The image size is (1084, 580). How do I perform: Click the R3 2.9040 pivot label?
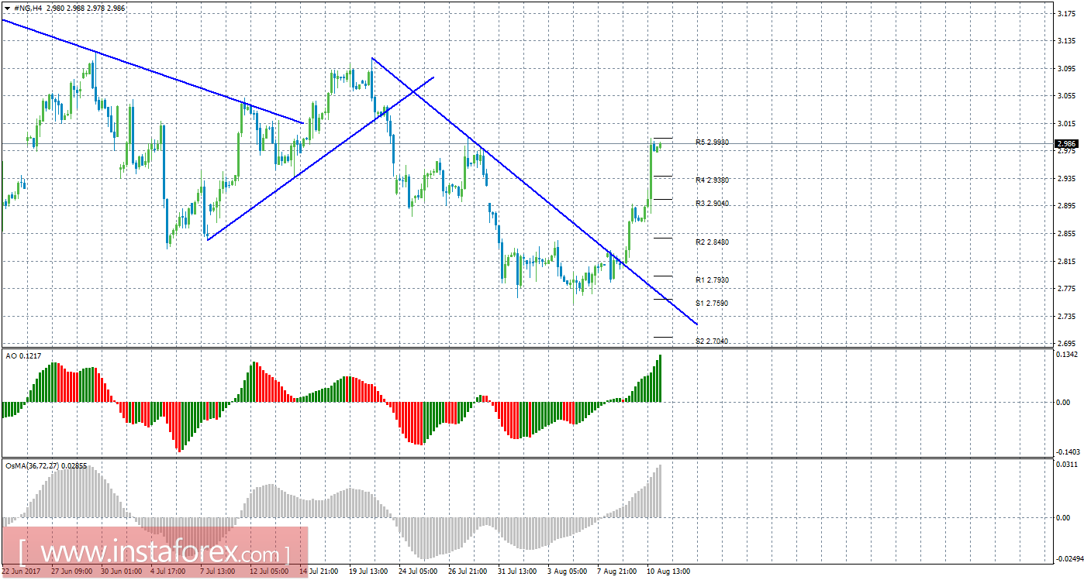coord(712,203)
